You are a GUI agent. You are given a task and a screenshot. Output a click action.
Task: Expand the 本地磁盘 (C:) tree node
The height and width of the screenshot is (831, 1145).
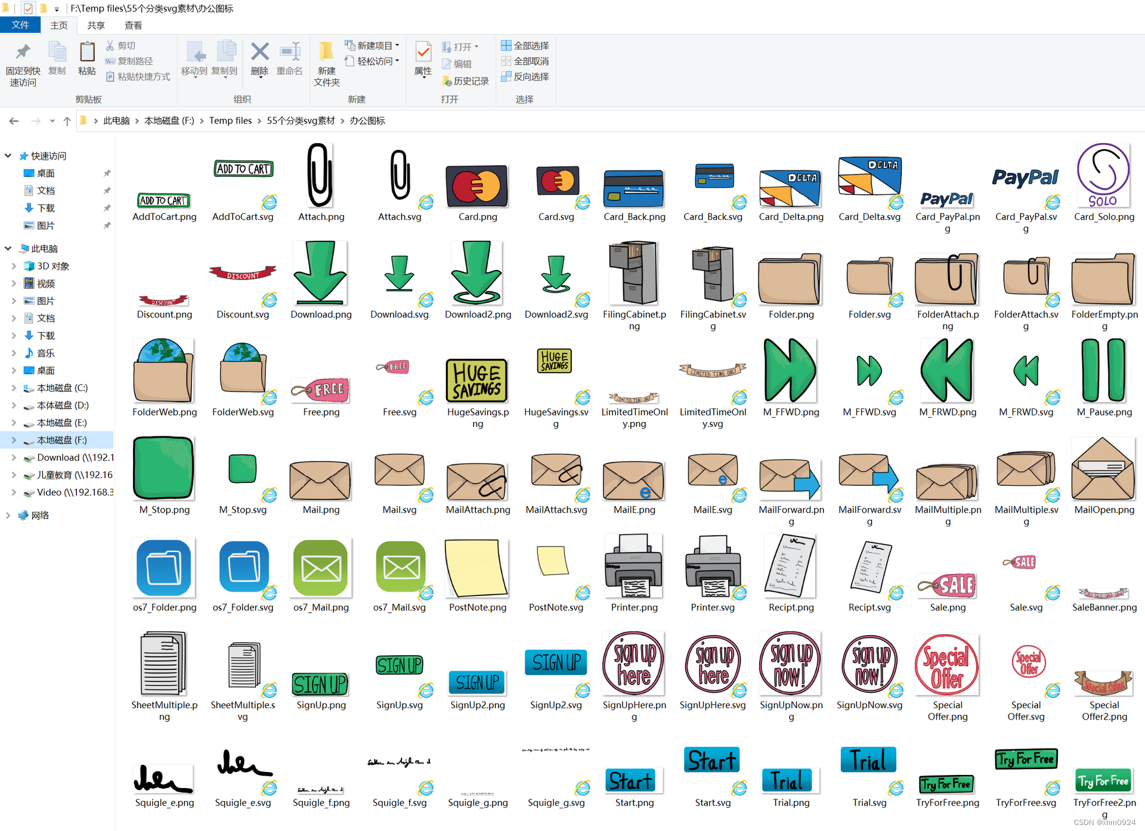pyautogui.click(x=14, y=388)
